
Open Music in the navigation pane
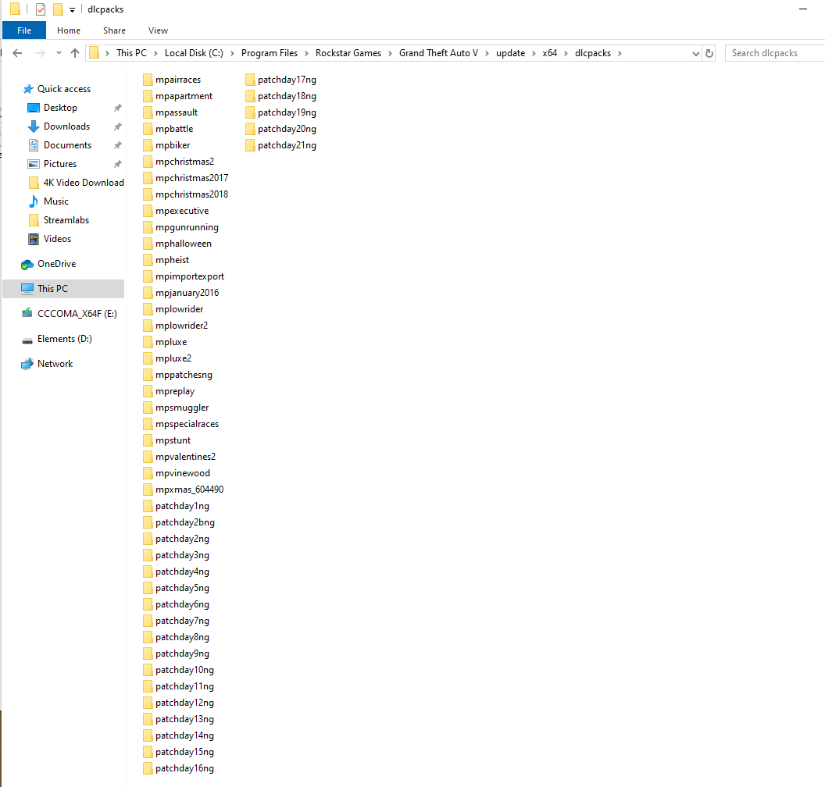click(x=55, y=201)
